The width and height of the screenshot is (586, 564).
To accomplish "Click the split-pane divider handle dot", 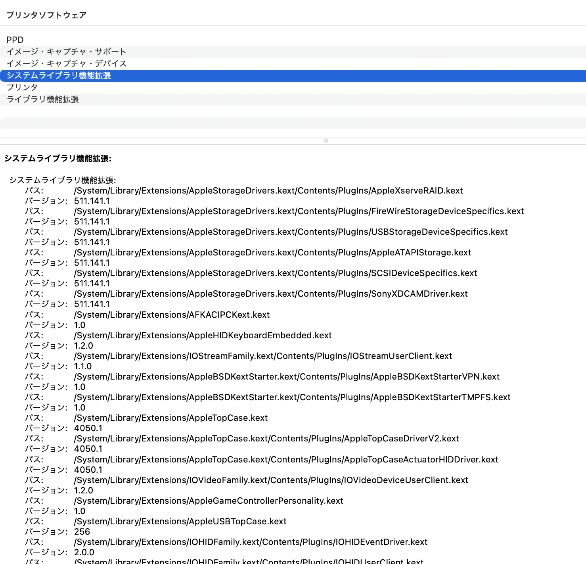I will pyautogui.click(x=326, y=141).
